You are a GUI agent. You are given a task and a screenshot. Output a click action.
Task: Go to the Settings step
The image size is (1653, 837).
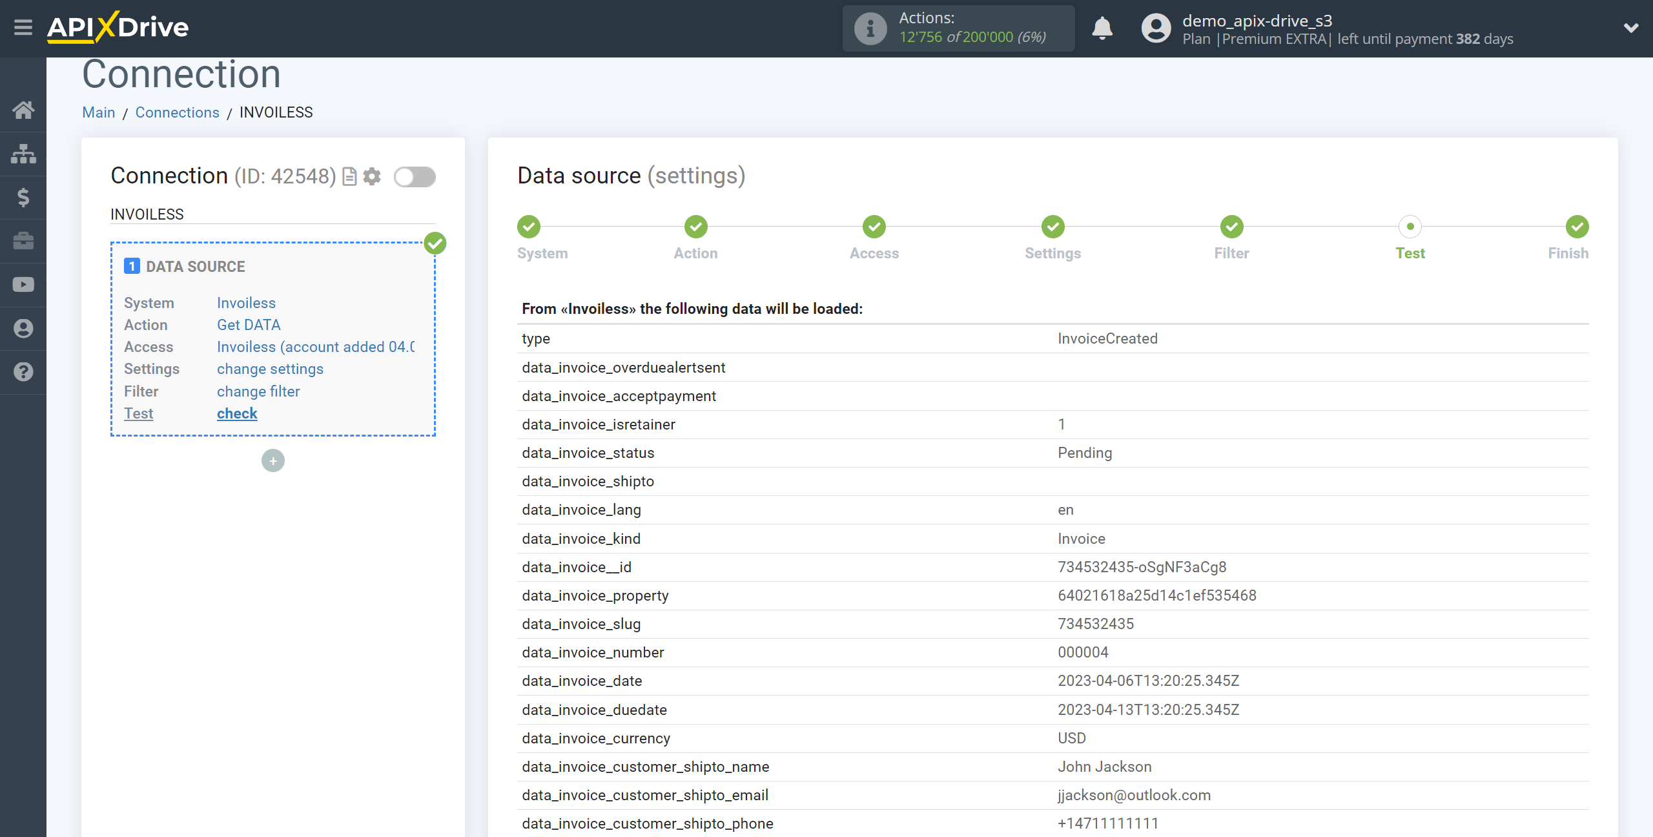(x=1053, y=227)
